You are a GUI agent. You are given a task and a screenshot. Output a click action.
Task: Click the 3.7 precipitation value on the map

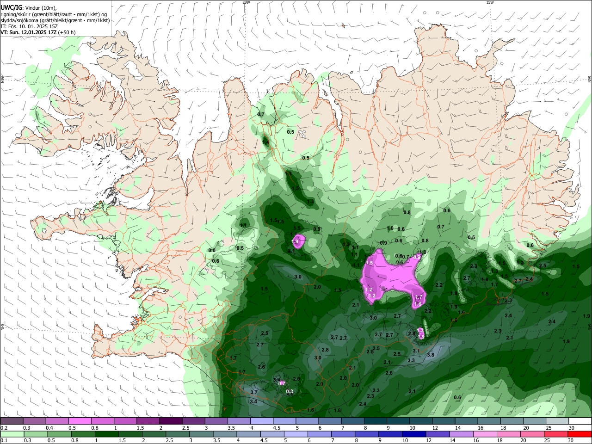[x=254, y=392]
